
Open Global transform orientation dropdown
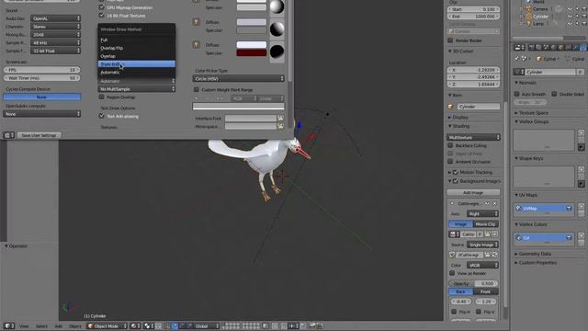[x=206, y=326]
